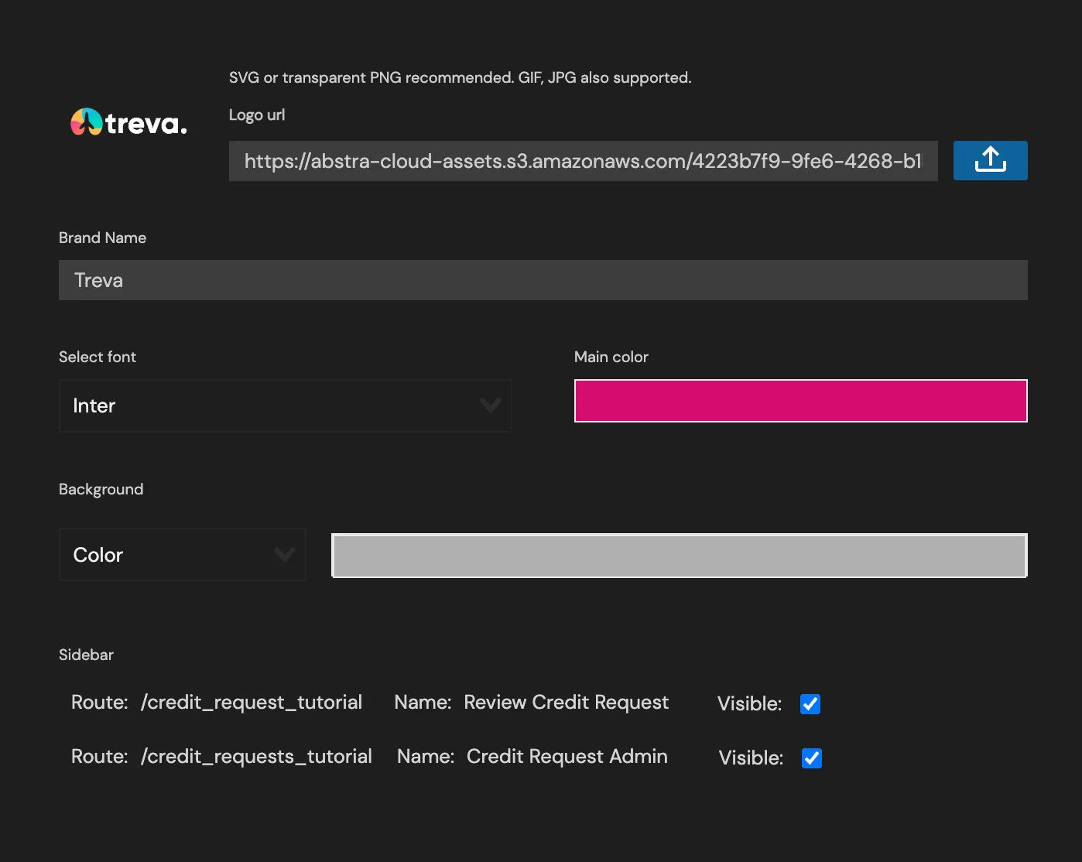Enable the Visible checkbox for Review Credit Request
This screenshot has height=862, width=1082.
point(810,703)
